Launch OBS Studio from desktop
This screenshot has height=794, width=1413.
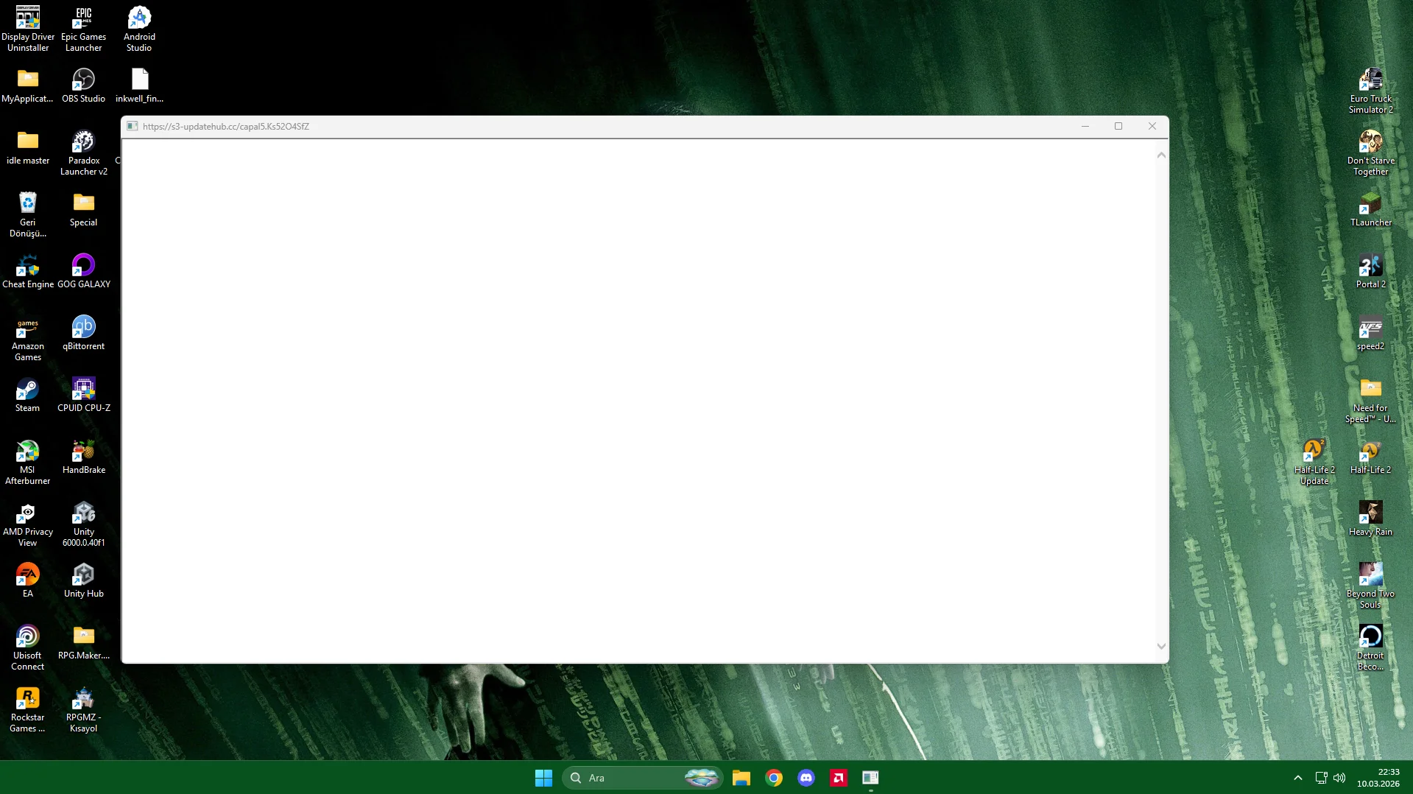tap(84, 85)
